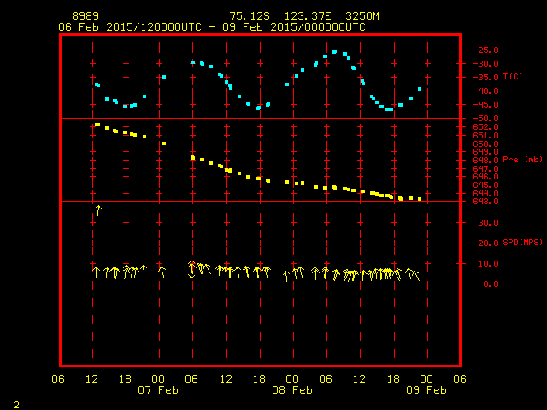Image resolution: width=547 pixels, height=410 pixels.
Task: Click the 645.0 pressure tick value
Action: click(486, 184)
